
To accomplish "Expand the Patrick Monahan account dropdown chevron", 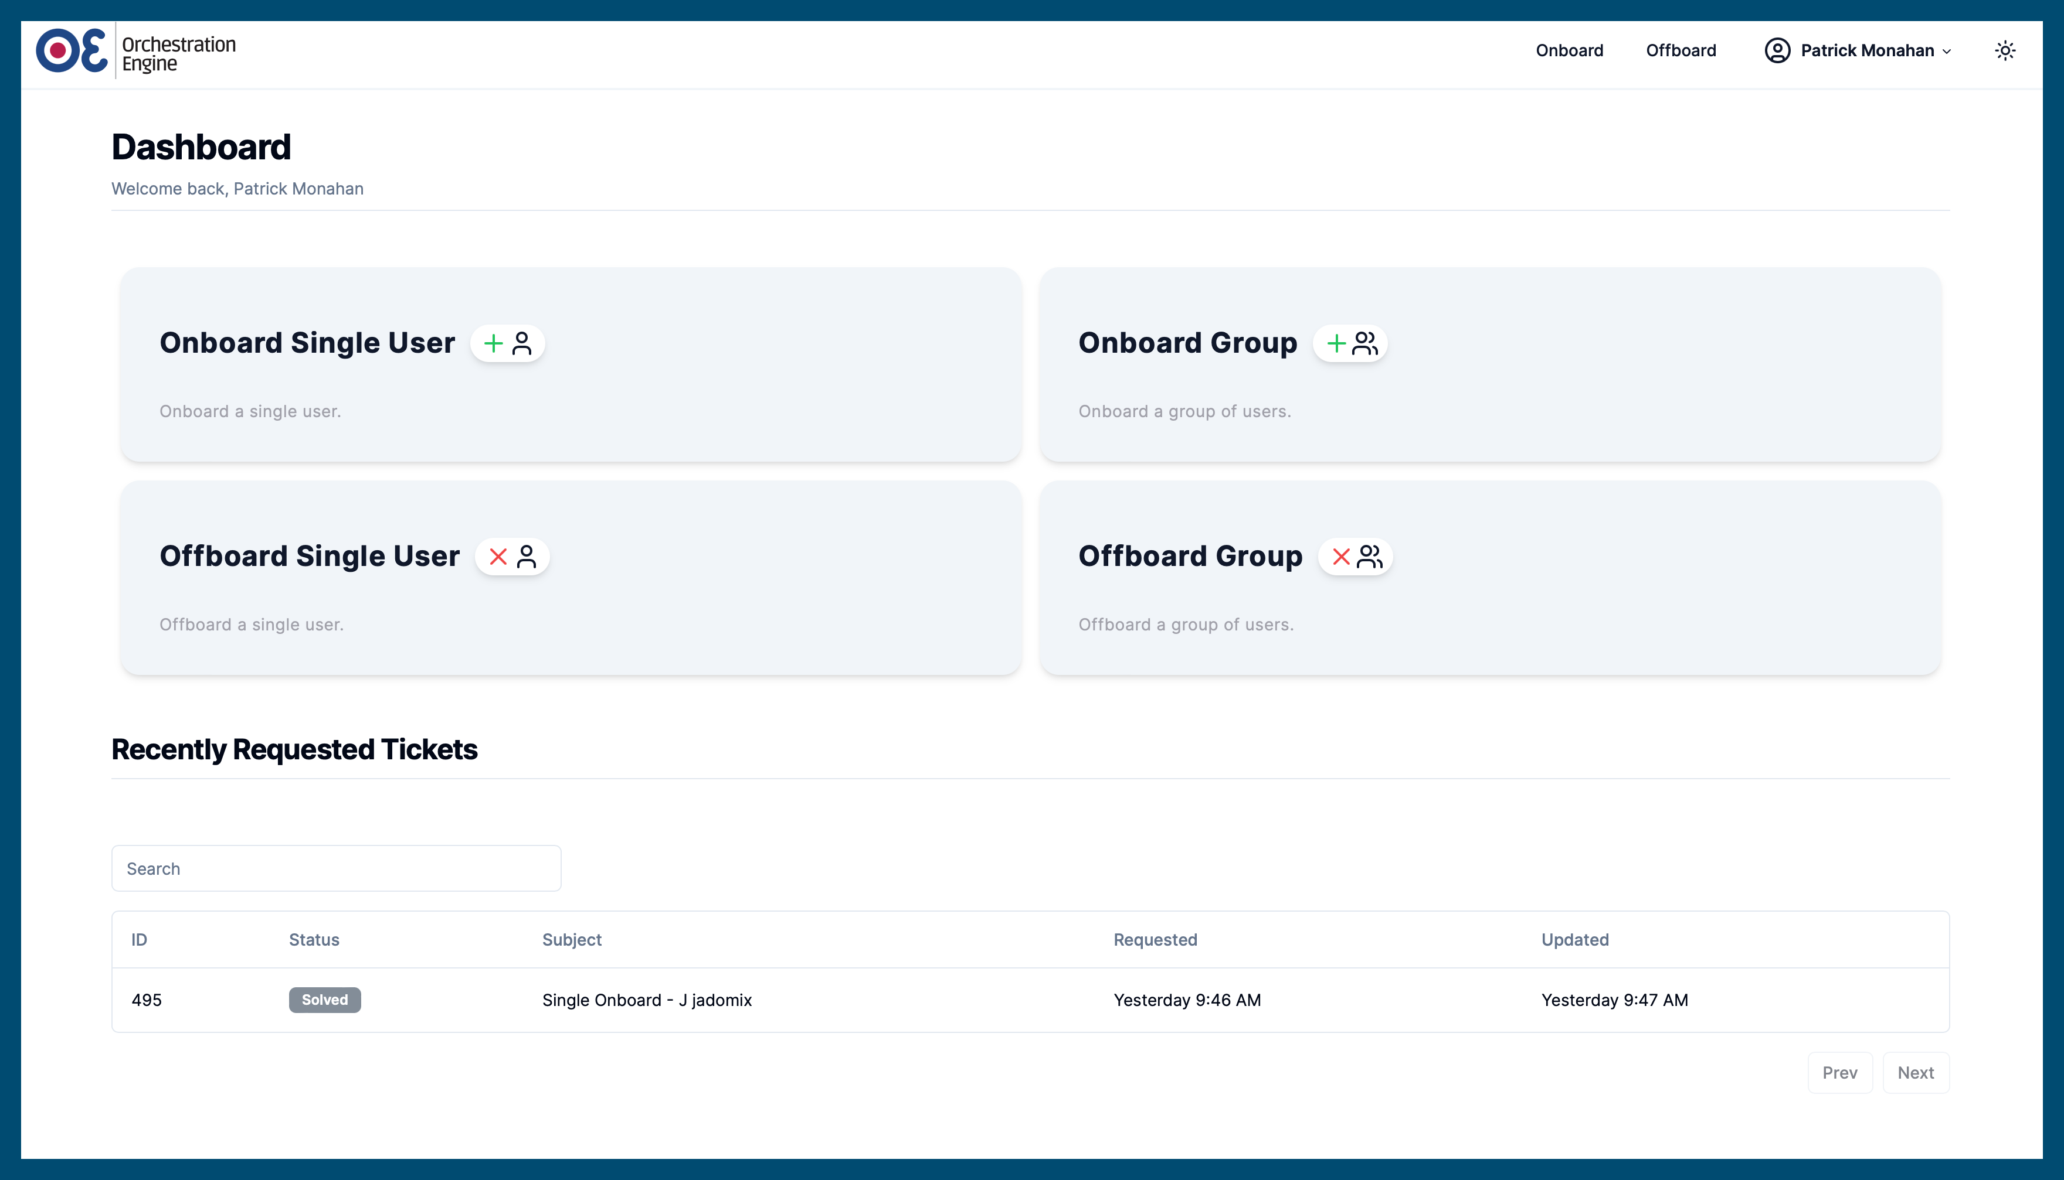I will pyautogui.click(x=1946, y=52).
